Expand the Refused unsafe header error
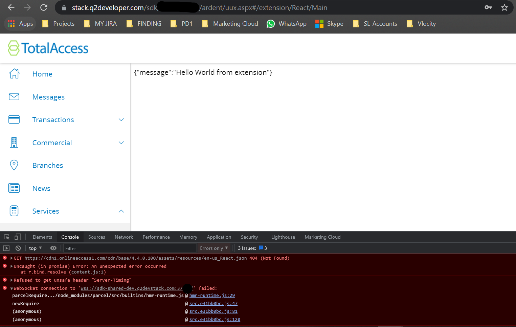Image resolution: width=516 pixels, height=327 pixels. click(12, 280)
